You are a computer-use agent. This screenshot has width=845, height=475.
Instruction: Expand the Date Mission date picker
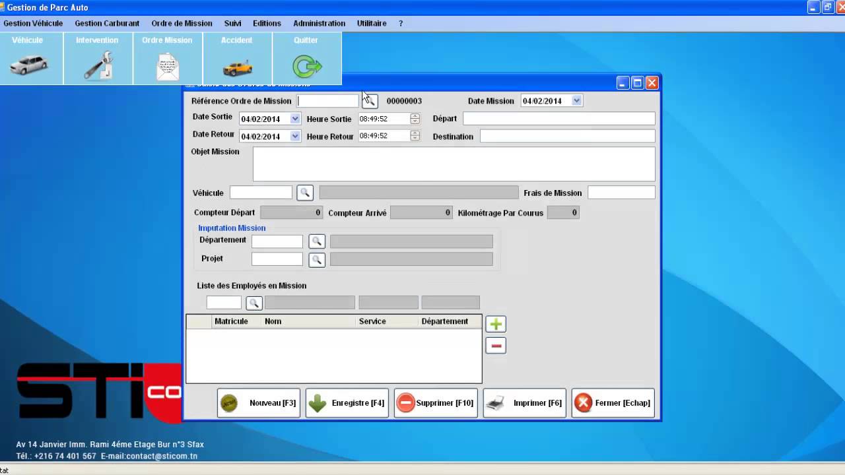coord(576,101)
